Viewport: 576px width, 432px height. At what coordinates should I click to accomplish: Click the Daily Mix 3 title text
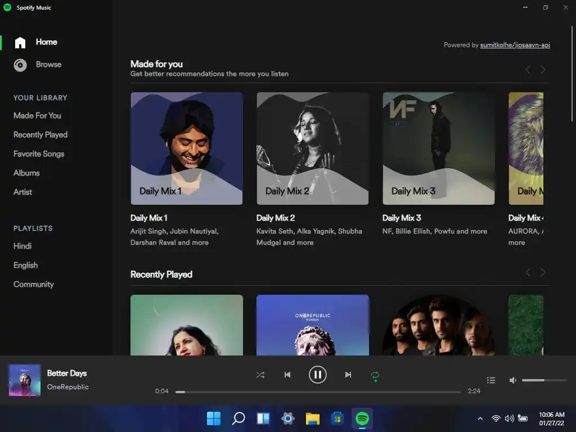402,218
